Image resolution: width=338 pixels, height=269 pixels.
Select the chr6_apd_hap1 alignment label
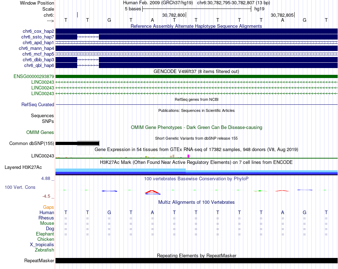click(38, 42)
